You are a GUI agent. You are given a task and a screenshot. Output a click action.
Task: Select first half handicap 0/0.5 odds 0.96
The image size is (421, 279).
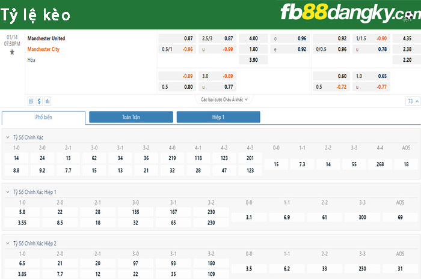(331, 49)
